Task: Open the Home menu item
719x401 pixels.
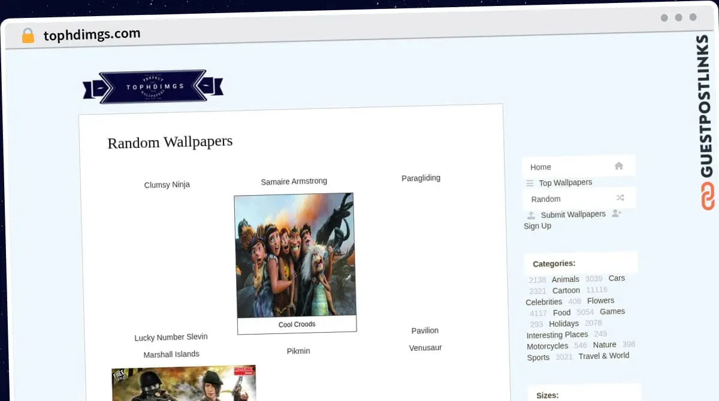Action: pos(540,167)
